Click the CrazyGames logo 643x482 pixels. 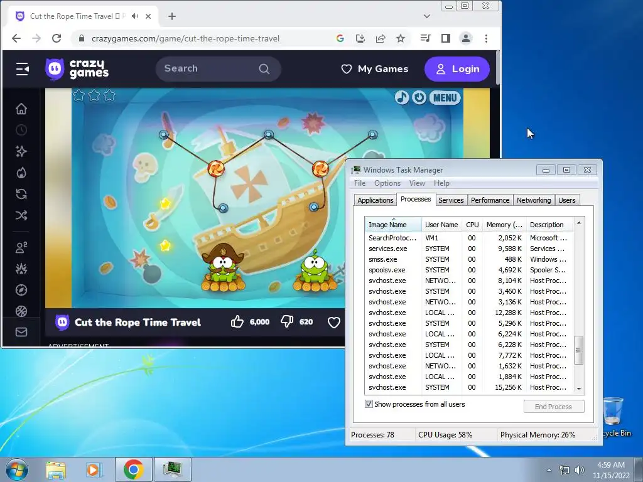tap(77, 69)
